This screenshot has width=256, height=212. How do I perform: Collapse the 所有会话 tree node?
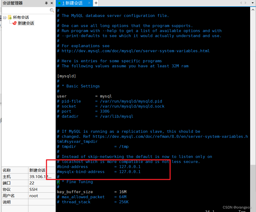[5, 17]
